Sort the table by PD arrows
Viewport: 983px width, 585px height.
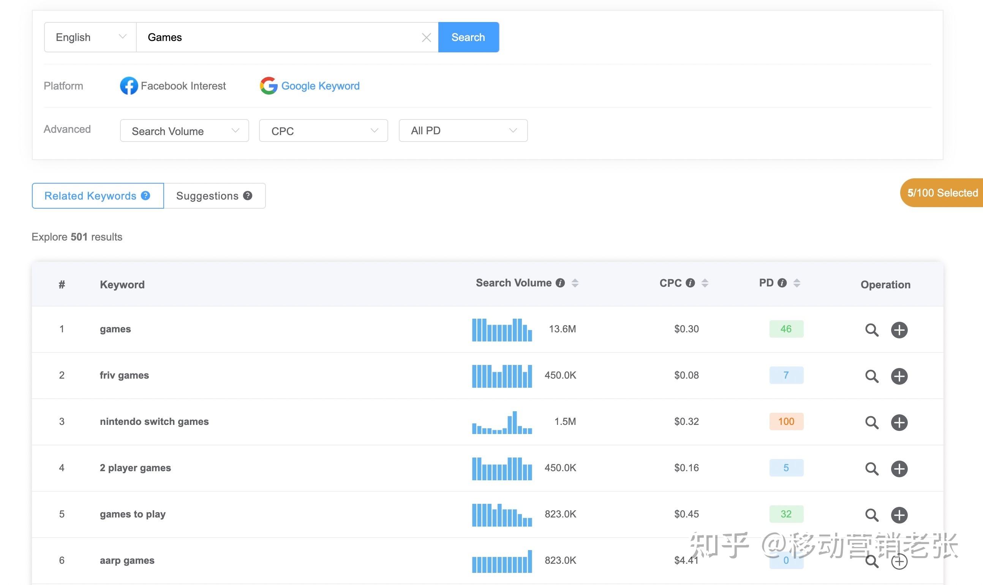click(797, 283)
